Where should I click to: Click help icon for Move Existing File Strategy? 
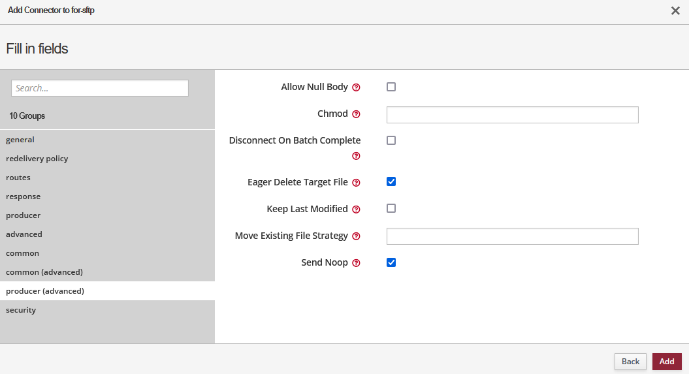click(x=357, y=236)
